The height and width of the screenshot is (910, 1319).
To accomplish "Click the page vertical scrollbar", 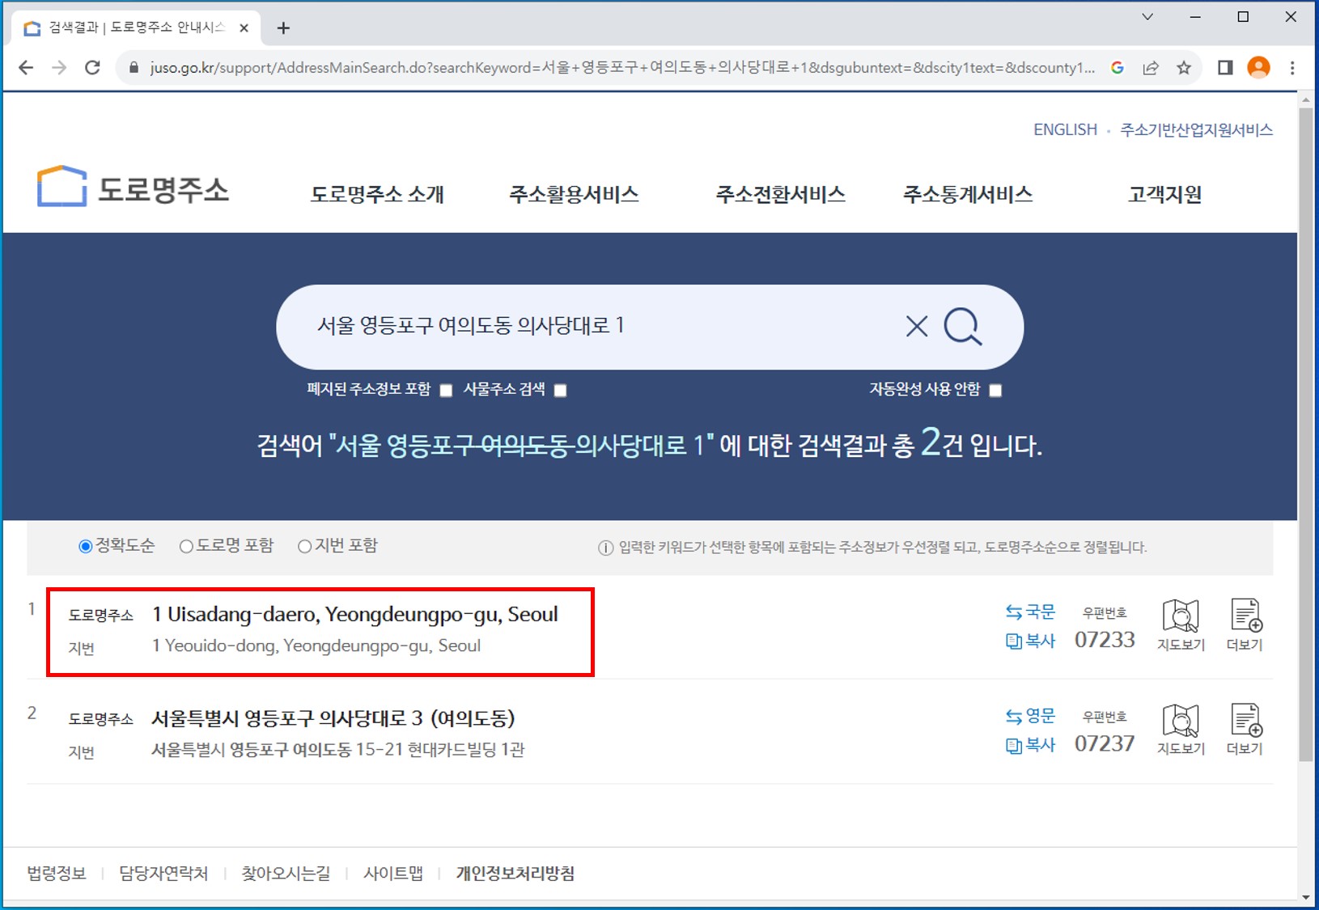I will (1305, 434).
